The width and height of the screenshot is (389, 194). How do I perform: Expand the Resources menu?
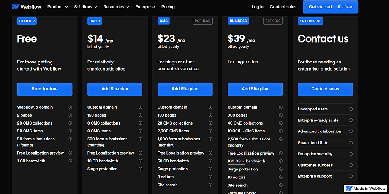116,7
